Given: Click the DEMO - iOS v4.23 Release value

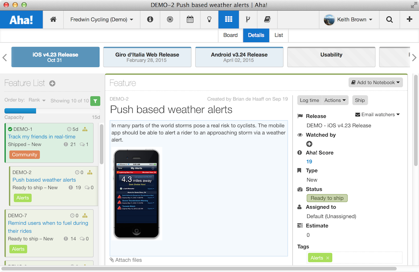Looking at the screenshot, I should pyautogui.click(x=339, y=126).
